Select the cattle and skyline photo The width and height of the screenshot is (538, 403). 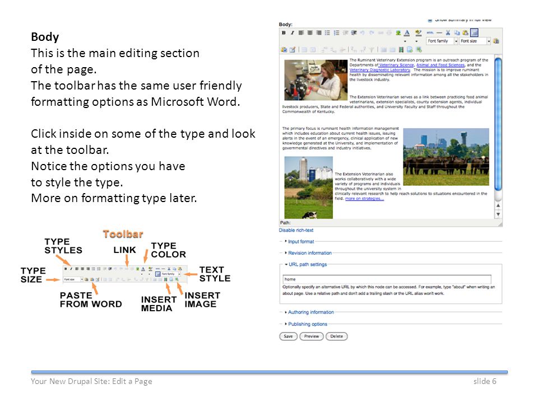(x=446, y=157)
